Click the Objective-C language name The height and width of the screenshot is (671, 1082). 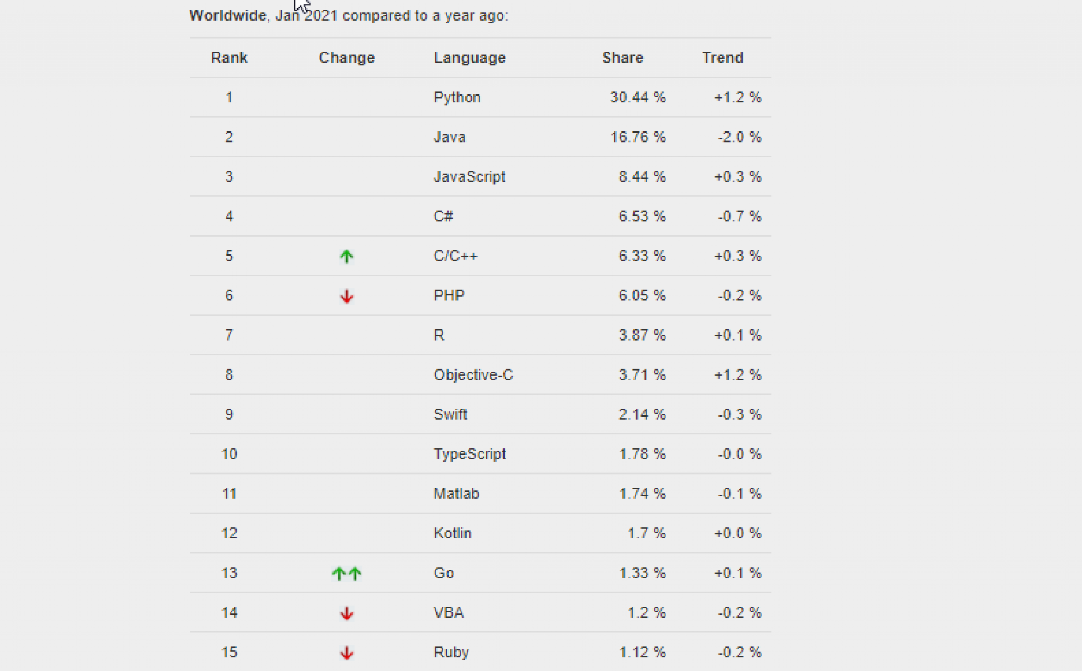473,375
